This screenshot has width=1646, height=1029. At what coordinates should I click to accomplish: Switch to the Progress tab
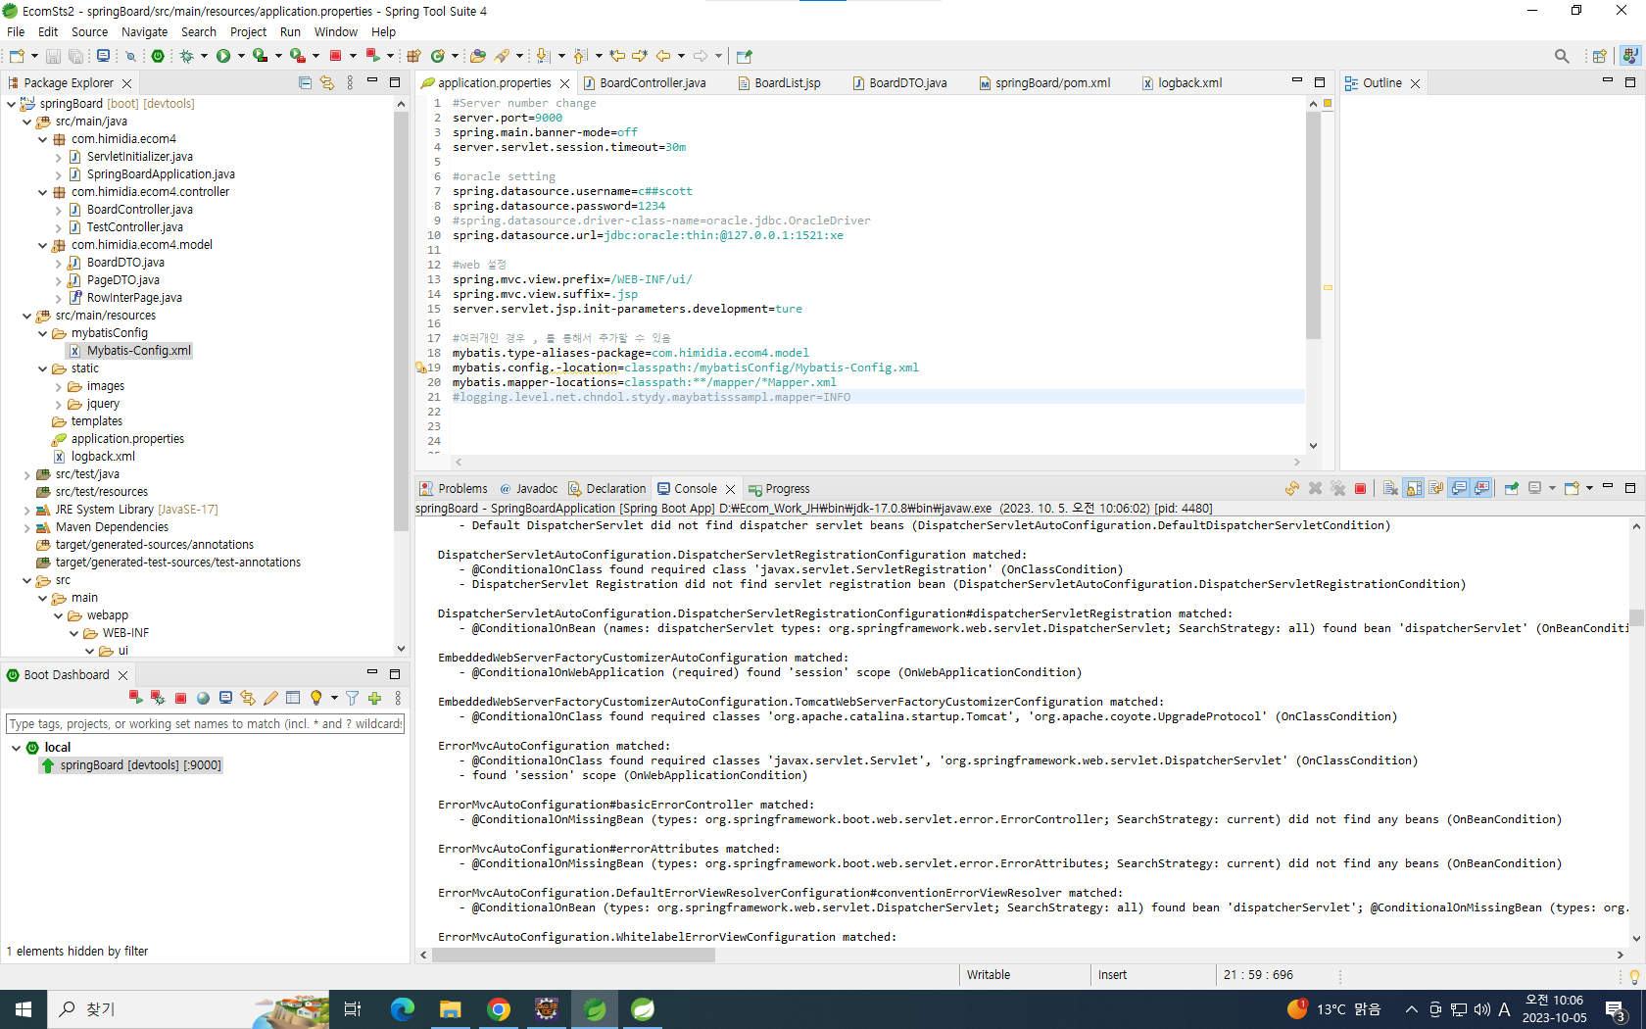779,489
